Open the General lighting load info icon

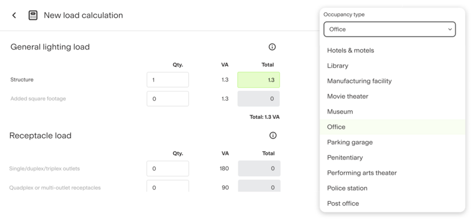(272, 47)
